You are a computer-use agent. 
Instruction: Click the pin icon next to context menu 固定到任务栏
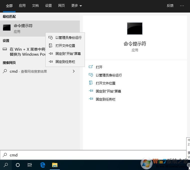[51, 62]
